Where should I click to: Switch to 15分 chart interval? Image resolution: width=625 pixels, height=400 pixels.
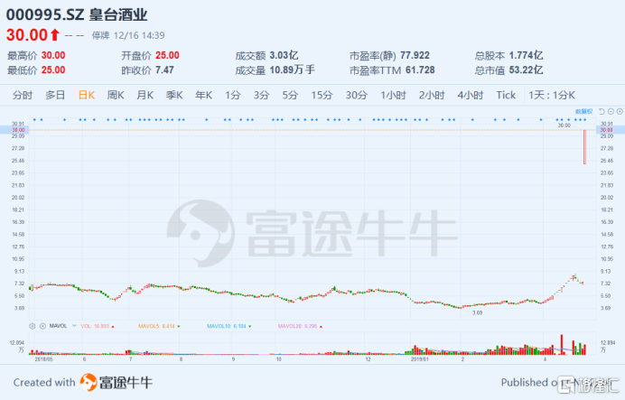322,95
